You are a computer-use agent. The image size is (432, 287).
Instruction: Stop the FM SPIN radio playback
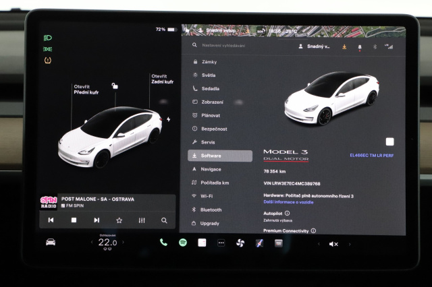[74, 220]
